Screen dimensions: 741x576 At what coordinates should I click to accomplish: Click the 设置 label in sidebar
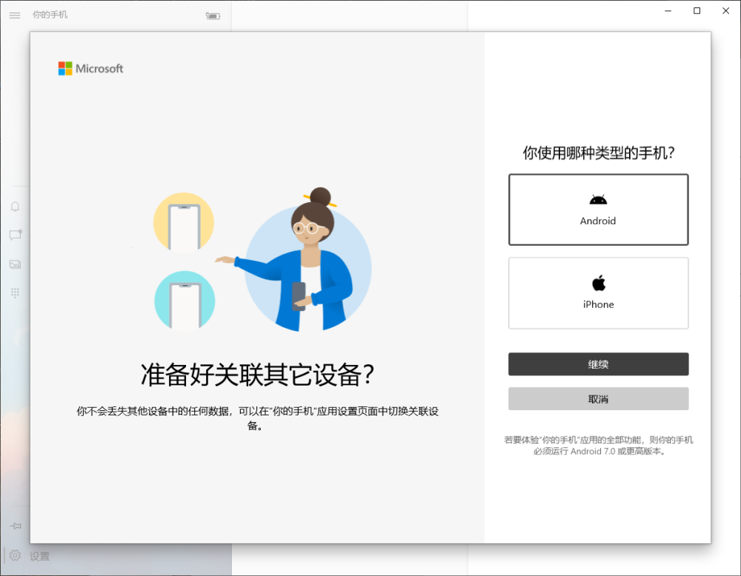pyautogui.click(x=40, y=557)
